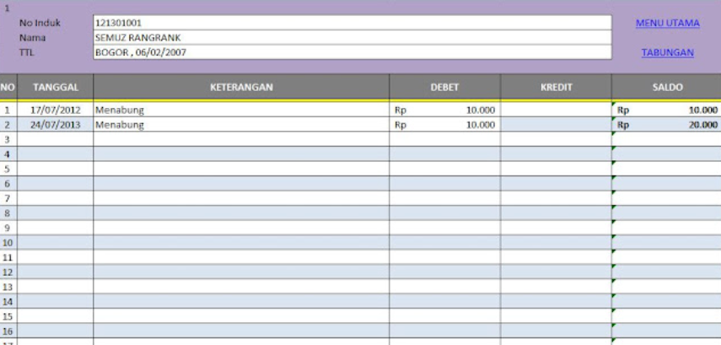Select the empty Kredit cell in row 1
The height and width of the screenshot is (345, 721).
point(556,110)
